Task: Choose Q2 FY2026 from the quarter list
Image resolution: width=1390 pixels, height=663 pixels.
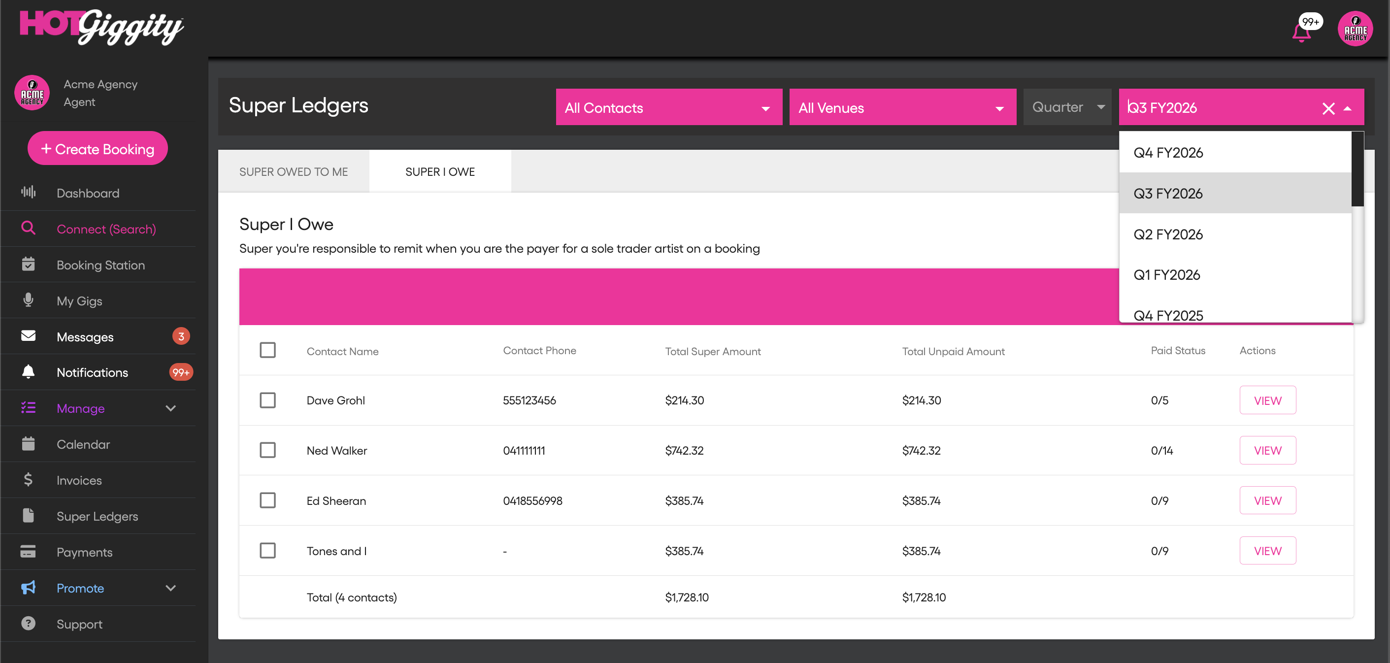Action: click(x=1168, y=234)
